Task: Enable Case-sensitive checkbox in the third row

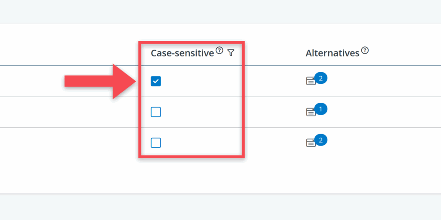Action: click(156, 143)
